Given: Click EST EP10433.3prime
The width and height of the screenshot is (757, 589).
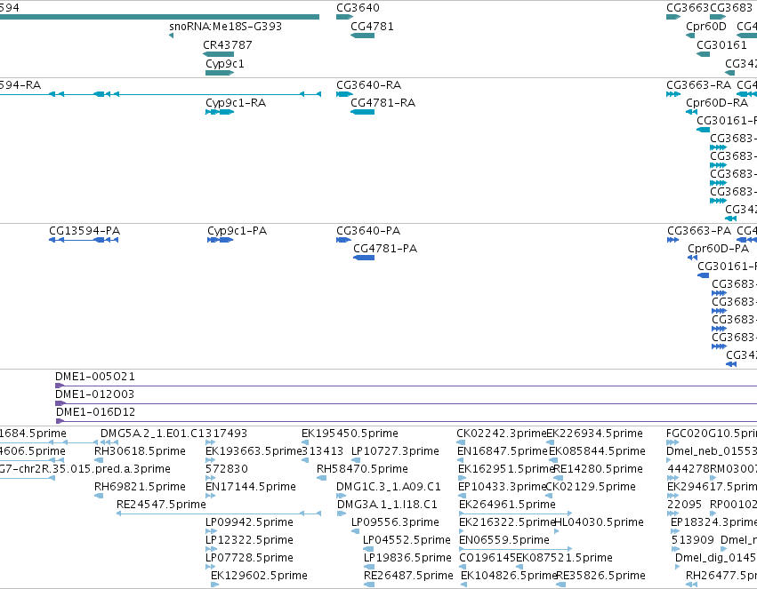Looking at the screenshot, I should pos(502,487).
